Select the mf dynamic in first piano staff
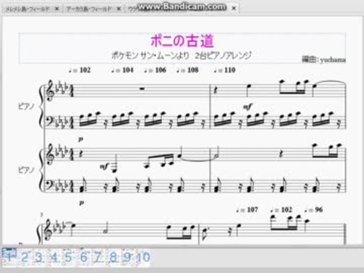Image resolution: width=364 pixels, height=273 pixels. coord(248,107)
